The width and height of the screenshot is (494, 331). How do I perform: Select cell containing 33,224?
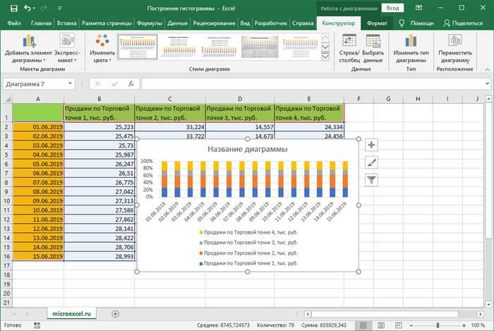[170, 127]
